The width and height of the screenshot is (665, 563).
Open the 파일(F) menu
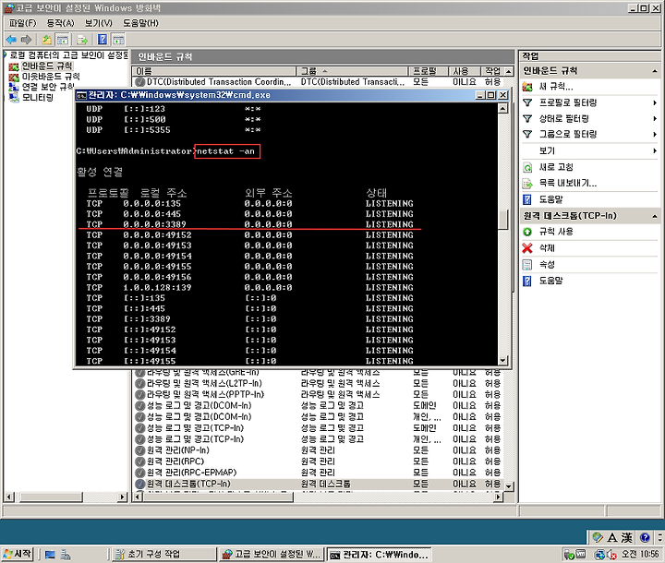[x=22, y=23]
